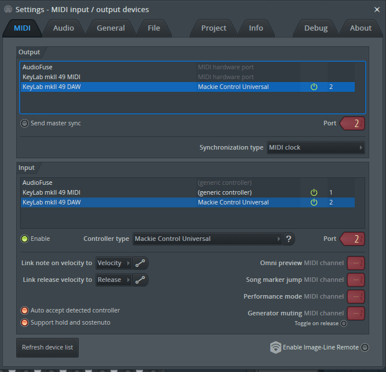Open the File settings tab
Viewport: 386px width, 372px height.
pyautogui.click(x=154, y=28)
